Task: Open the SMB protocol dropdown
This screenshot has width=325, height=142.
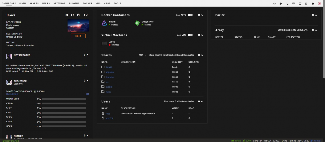Action: point(142,55)
